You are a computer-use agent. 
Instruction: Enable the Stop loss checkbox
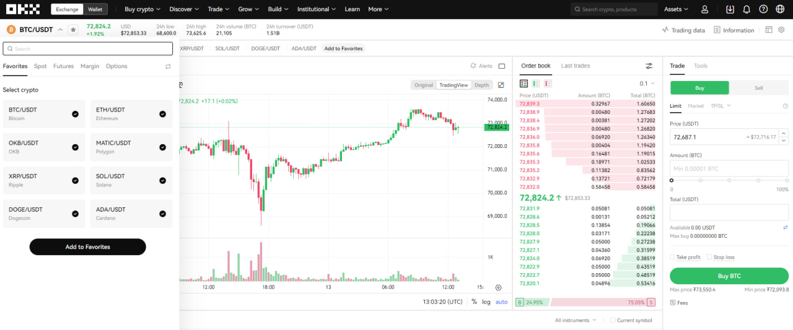(709, 257)
